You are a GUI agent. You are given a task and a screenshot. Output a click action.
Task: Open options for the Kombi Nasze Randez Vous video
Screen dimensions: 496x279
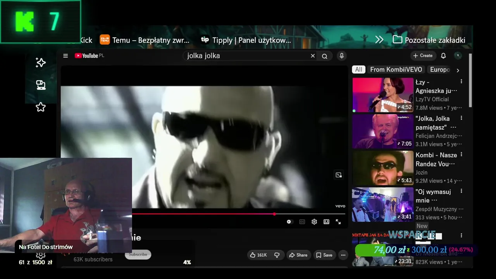461,155
